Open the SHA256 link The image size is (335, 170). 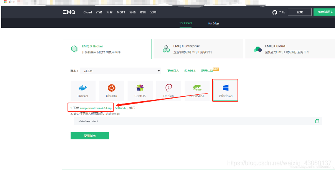(x=120, y=108)
